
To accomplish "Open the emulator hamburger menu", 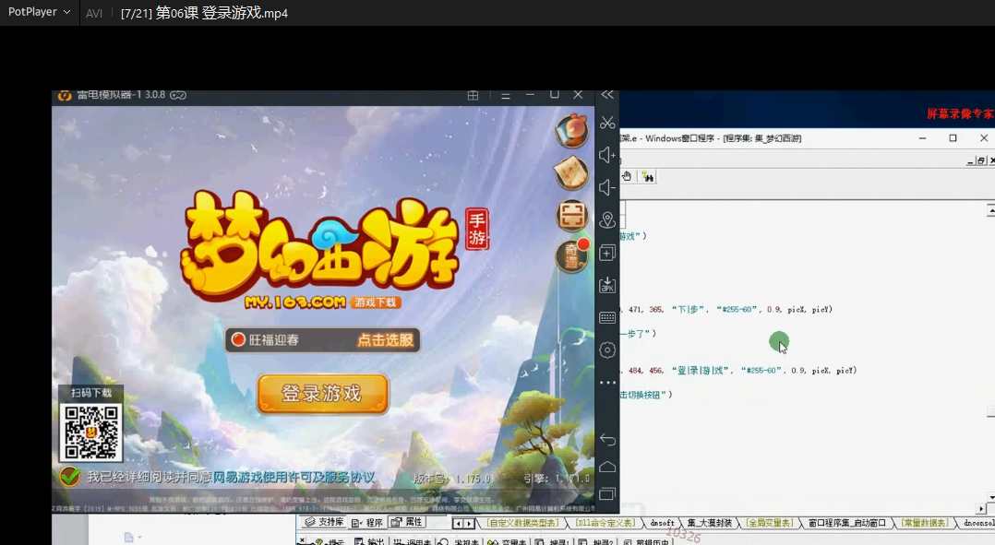I will point(506,96).
